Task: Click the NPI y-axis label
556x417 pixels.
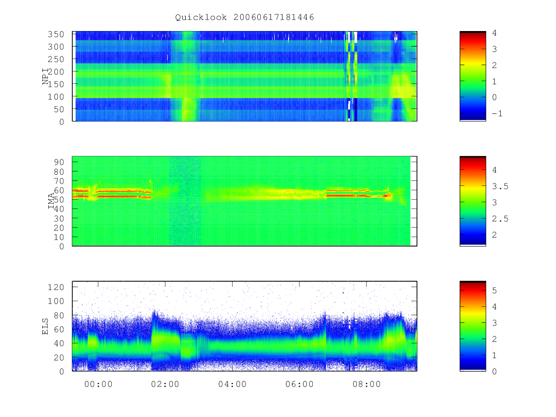Action: click(x=45, y=76)
